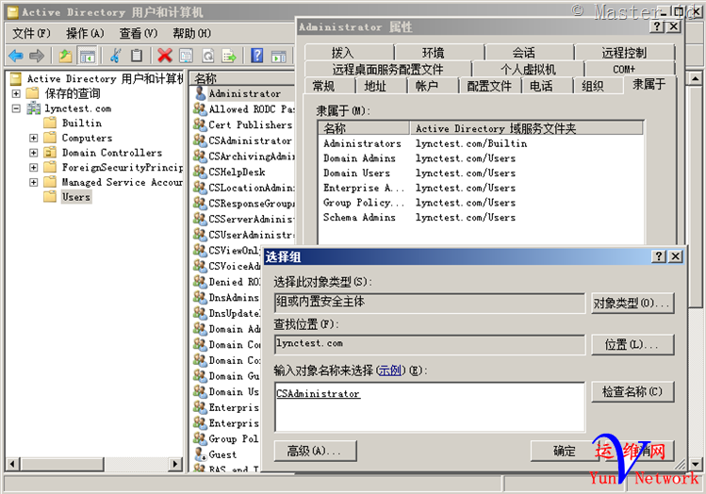The width and height of the screenshot is (706, 494).
Task: Expand the Computers tree node
Action: click(33, 138)
